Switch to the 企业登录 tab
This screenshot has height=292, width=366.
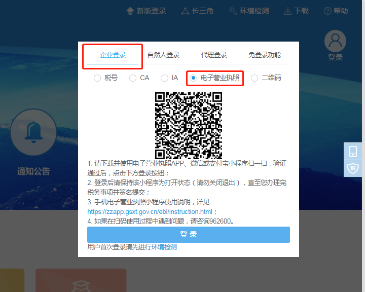(x=113, y=55)
